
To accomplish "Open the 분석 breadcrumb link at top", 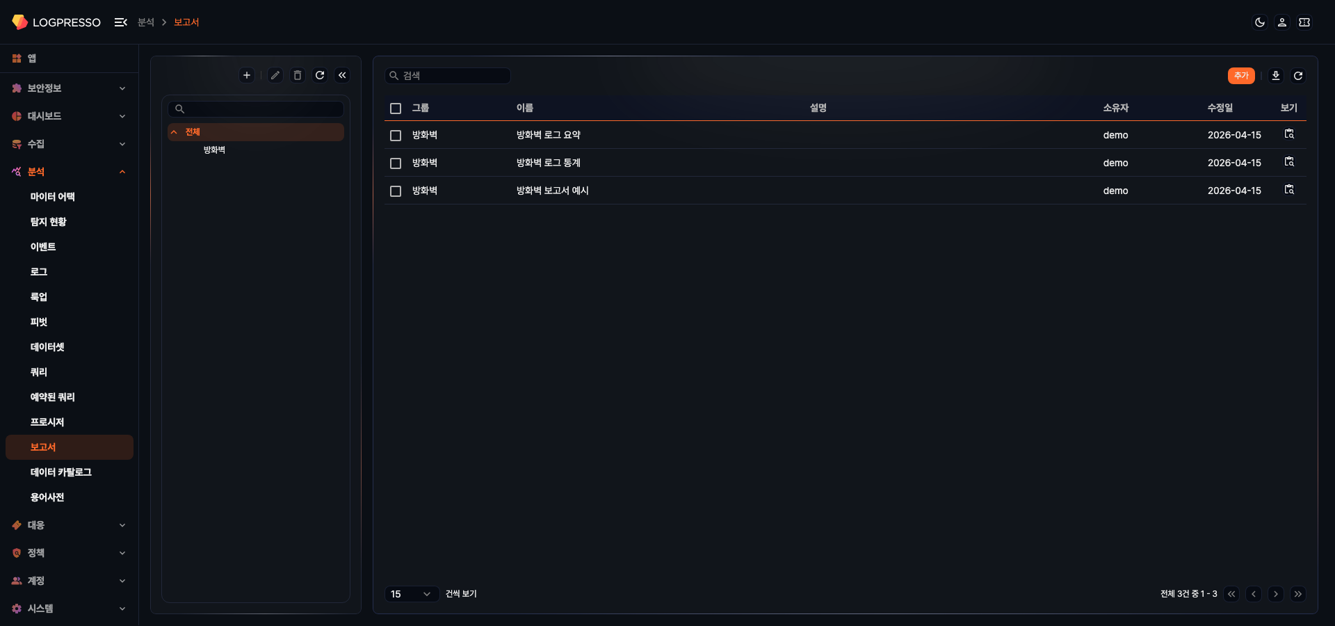I will pyautogui.click(x=146, y=22).
